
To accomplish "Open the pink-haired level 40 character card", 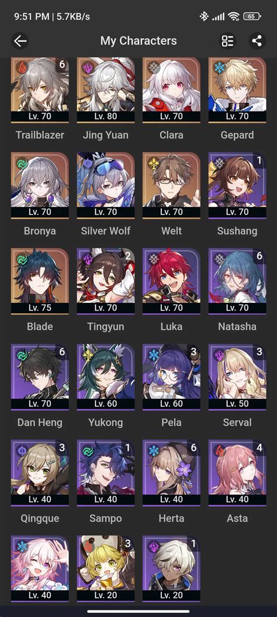I will (x=40, y=568).
